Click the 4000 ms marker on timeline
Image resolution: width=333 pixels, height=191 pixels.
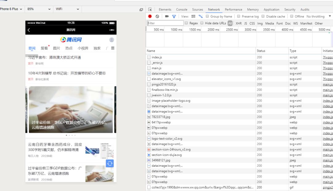point(287,30)
